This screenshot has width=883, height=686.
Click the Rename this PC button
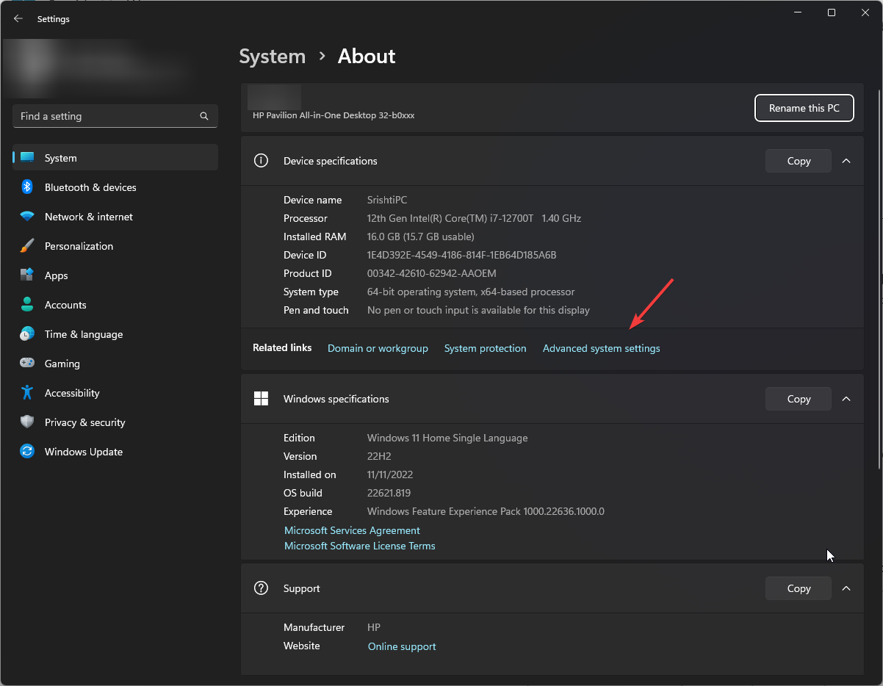(804, 108)
